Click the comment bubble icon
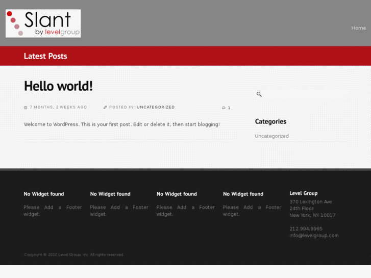Screen dimensions: 371x278 [224, 108]
